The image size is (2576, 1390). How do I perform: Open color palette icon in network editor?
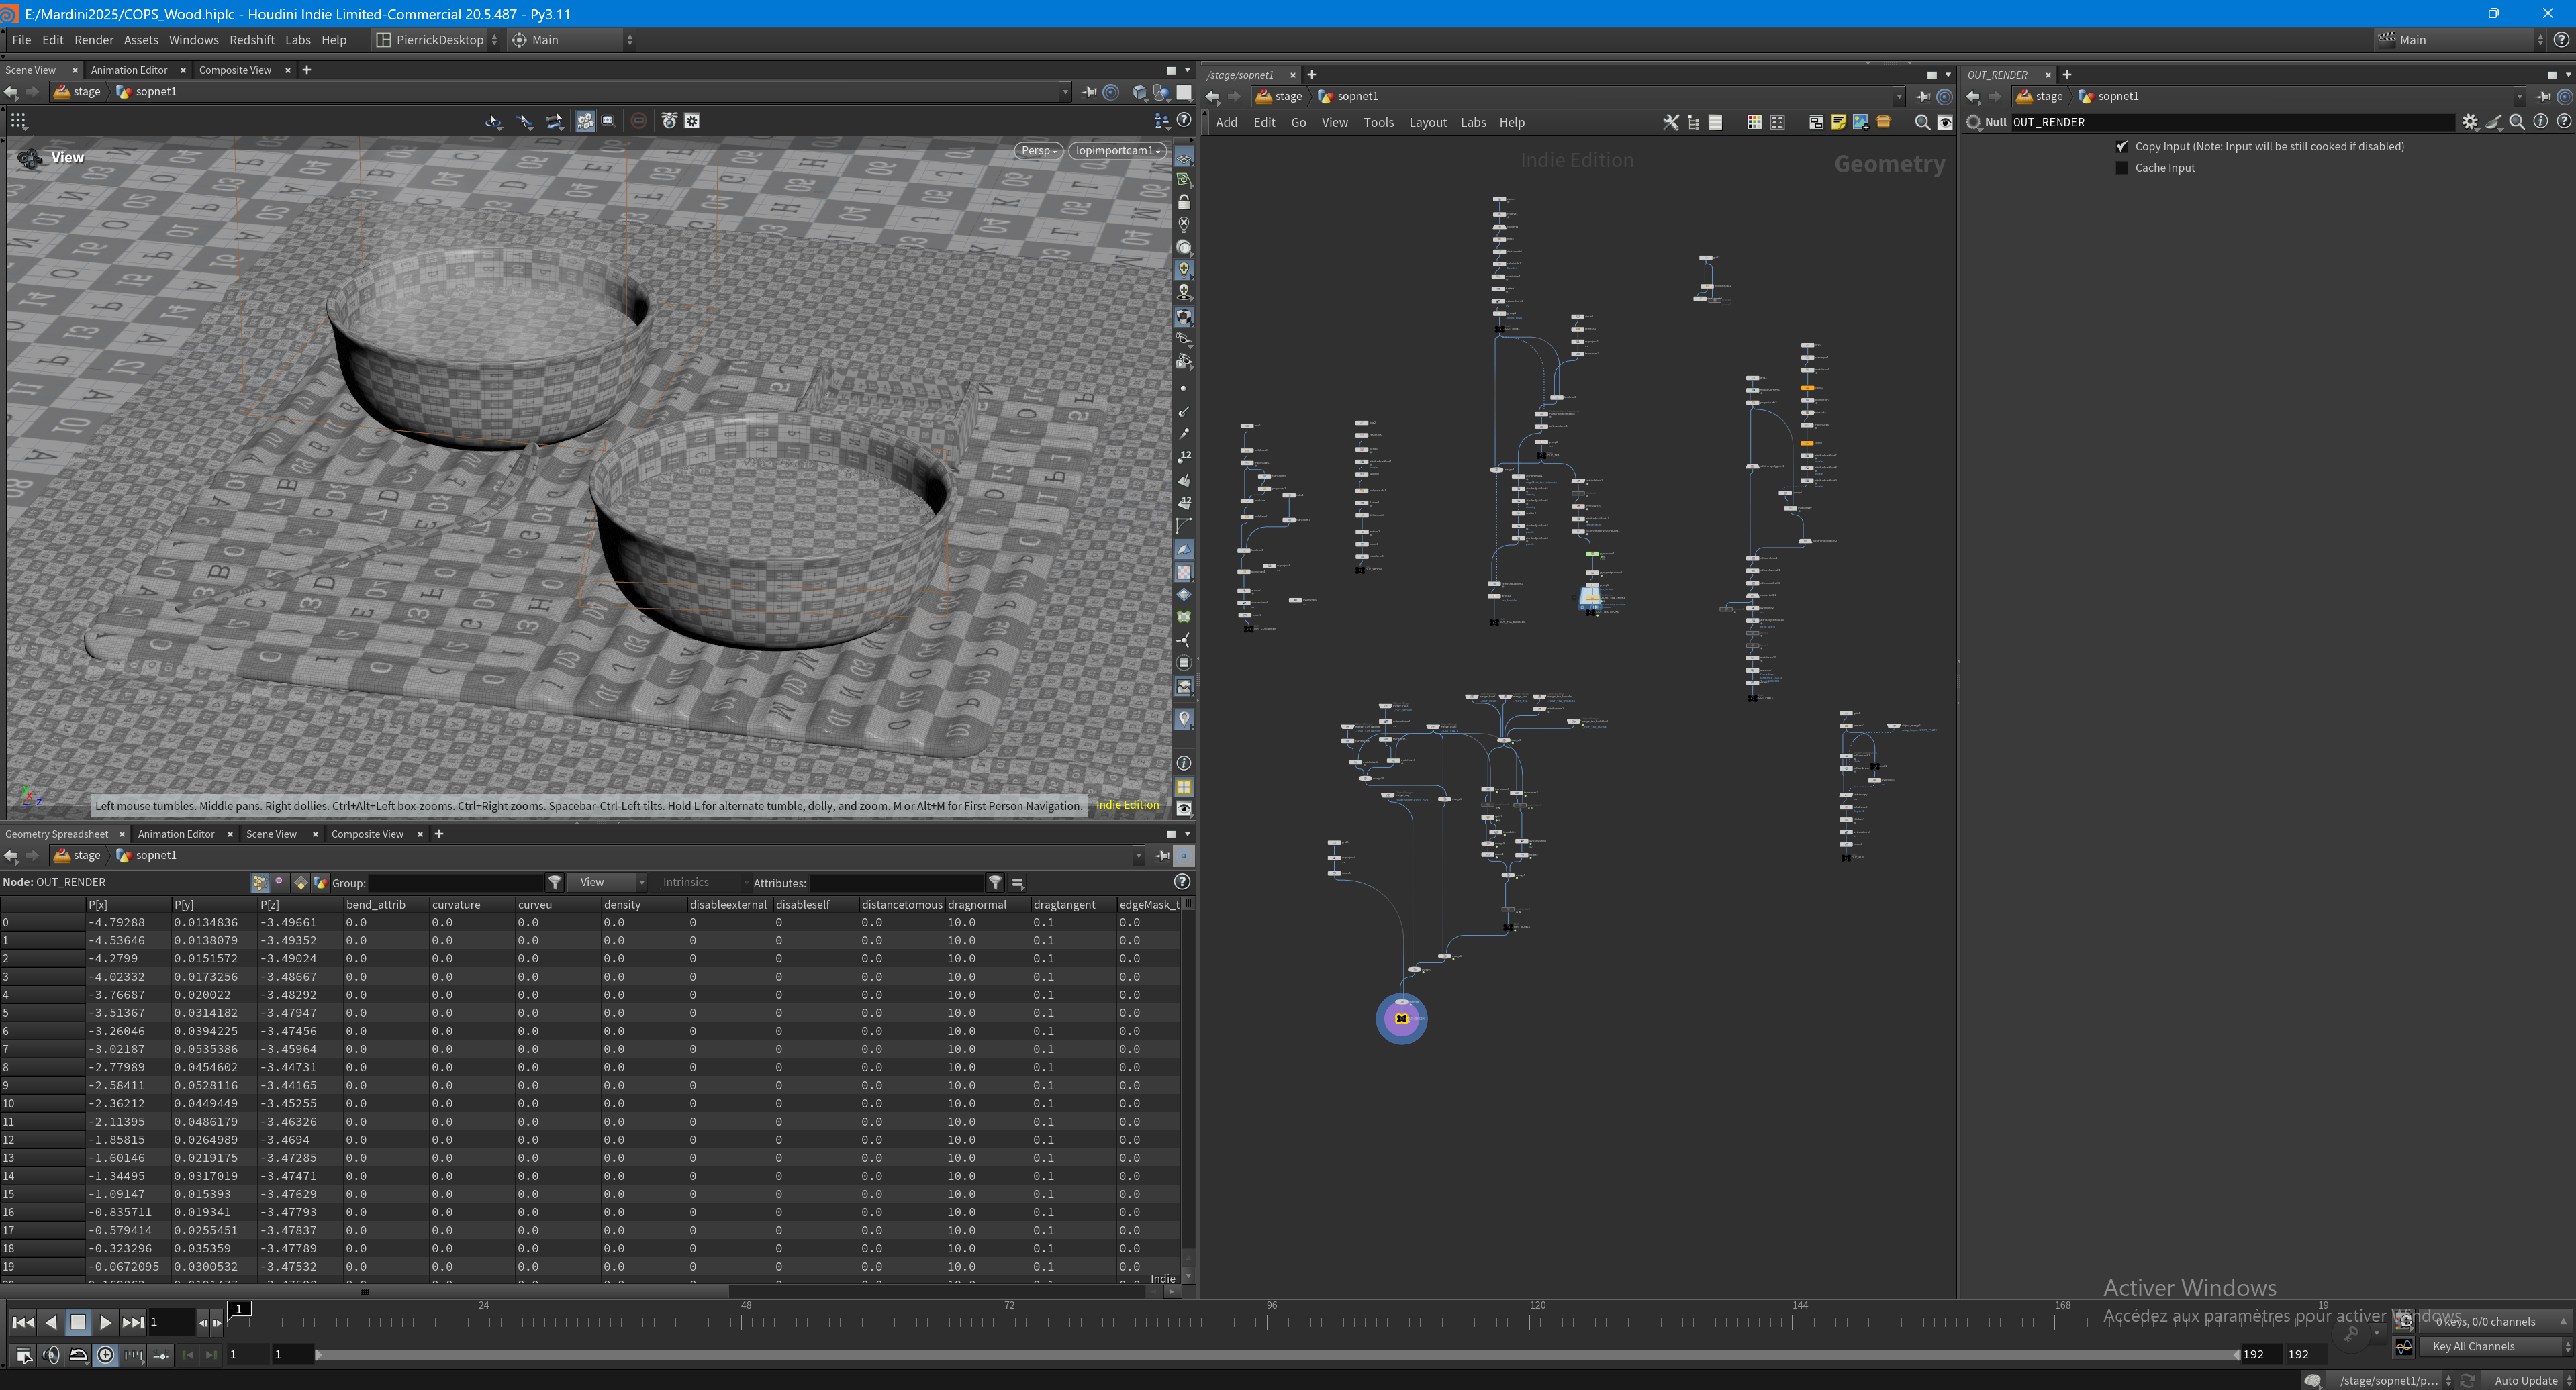point(1754,123)
